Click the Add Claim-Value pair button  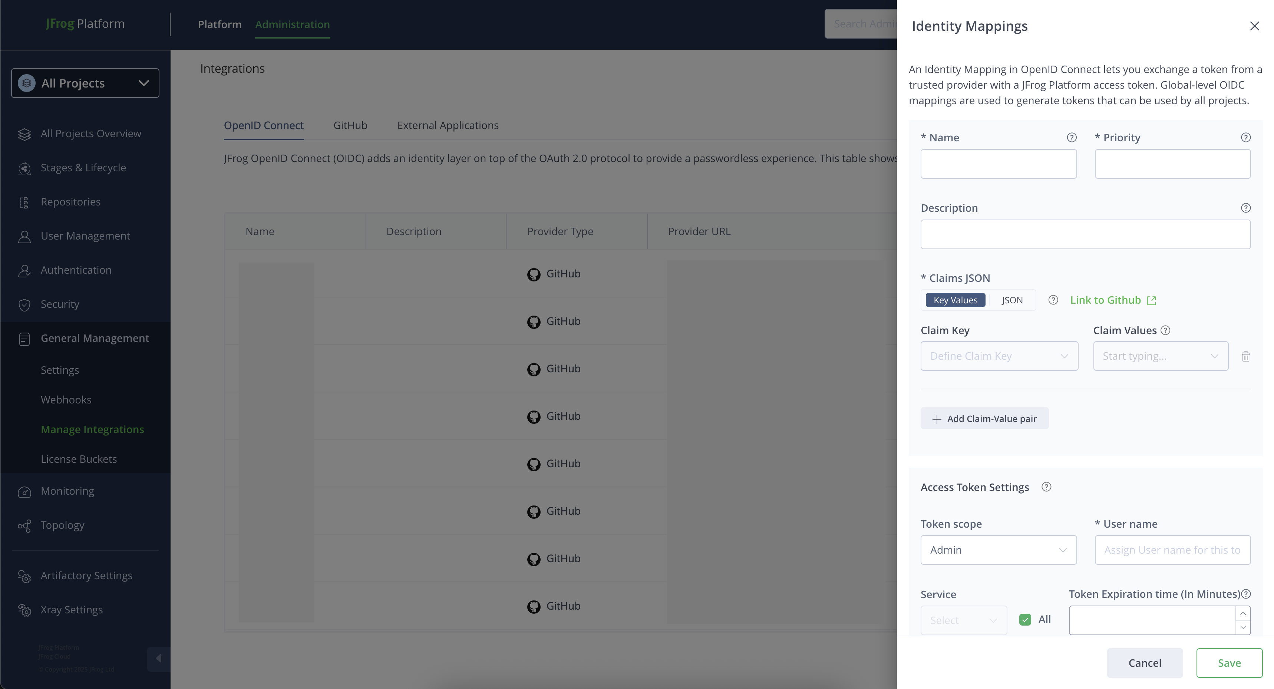[984, 418]
